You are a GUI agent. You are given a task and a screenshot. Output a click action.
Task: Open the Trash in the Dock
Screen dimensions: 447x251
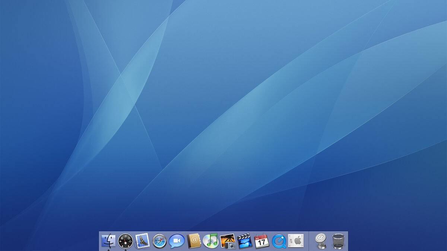pos(338,241)
